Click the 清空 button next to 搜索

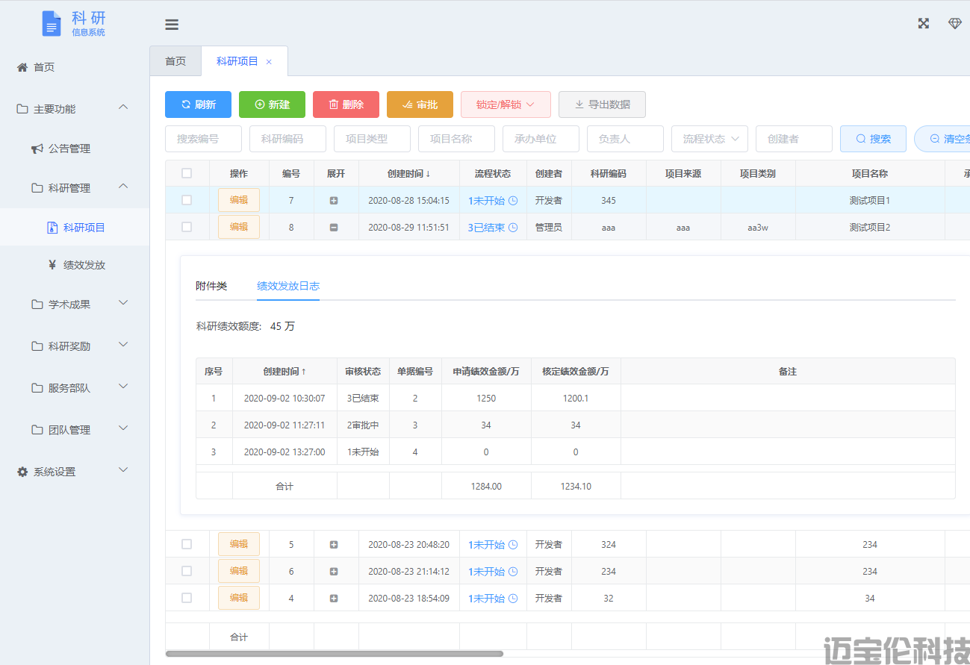942,139
